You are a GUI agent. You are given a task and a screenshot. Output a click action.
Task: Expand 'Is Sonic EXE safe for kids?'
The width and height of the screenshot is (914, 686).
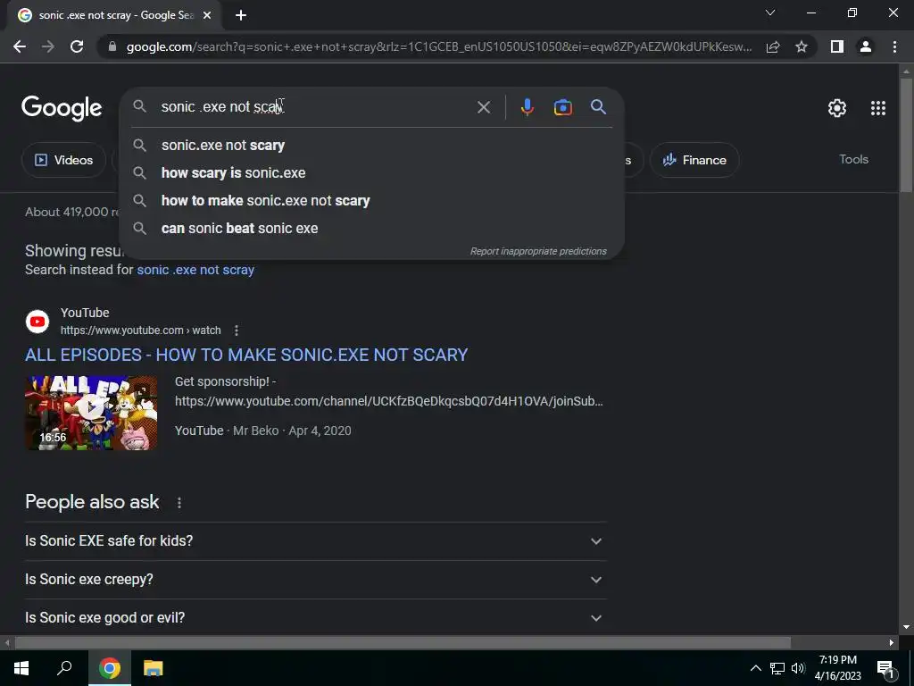pos(315,540)
